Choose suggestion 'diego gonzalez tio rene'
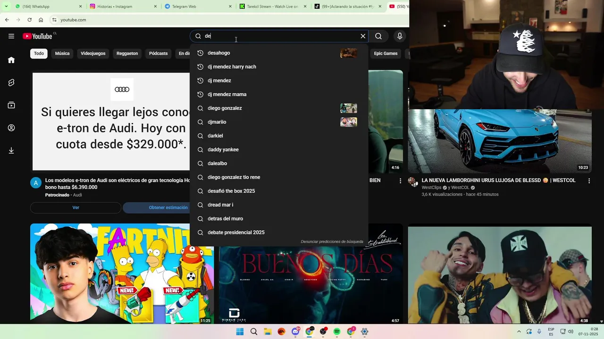This screenshot has width=604, height=339. 279,177
